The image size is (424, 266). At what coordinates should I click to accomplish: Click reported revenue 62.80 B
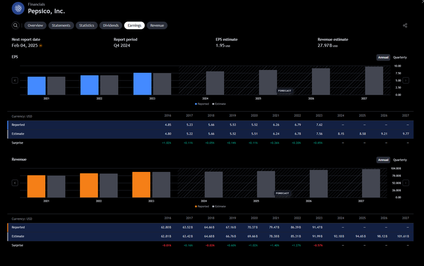(x=166, y=227)
